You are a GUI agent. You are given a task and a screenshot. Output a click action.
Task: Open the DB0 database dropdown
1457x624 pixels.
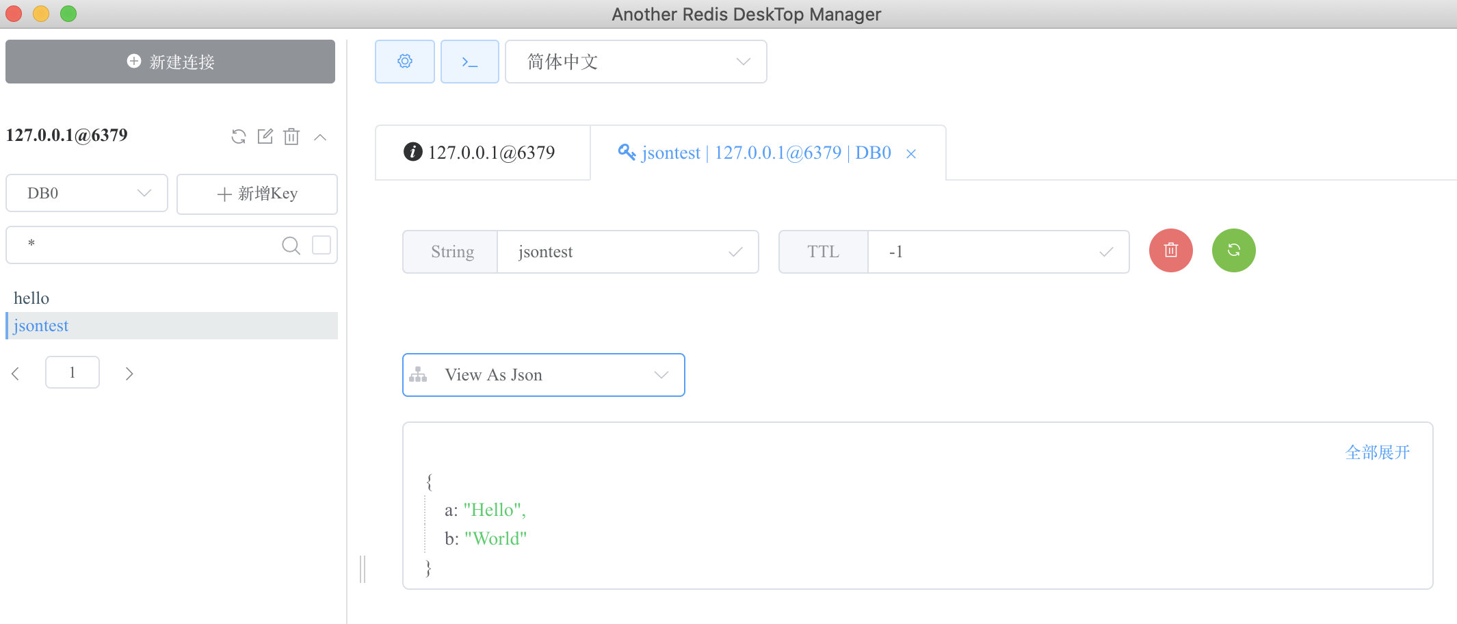tap(87, 193)
